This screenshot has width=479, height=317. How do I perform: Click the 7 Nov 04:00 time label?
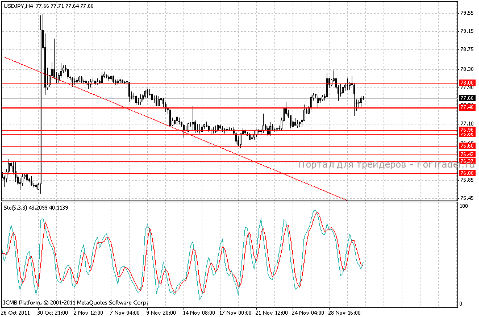[126, 312]
